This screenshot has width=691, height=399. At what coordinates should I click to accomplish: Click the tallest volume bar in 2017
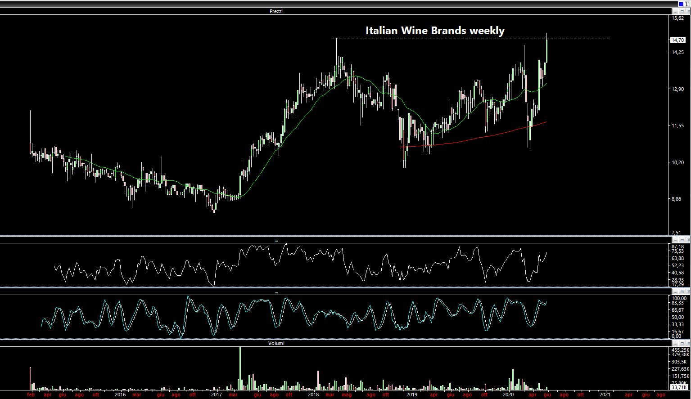click(x=240, y=368)
